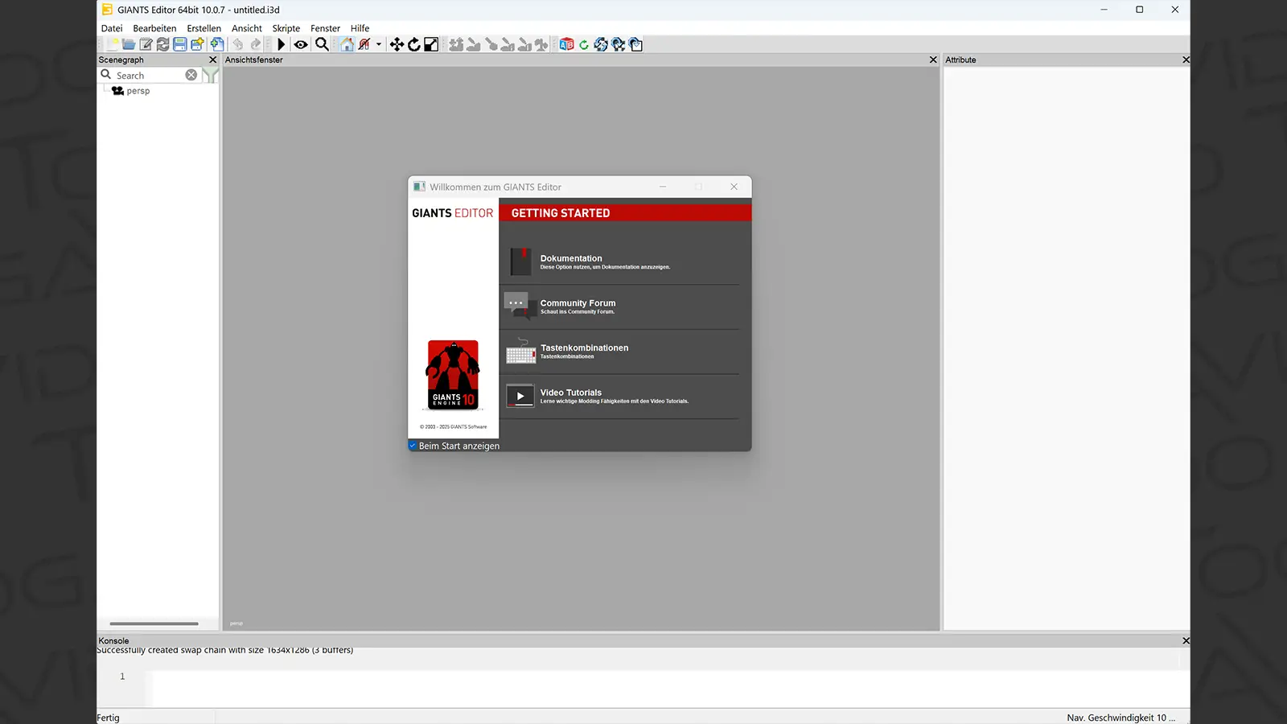The image size is (1287, 724).
Task: Open the Erstellen menu
Action: tap(204, 28)
